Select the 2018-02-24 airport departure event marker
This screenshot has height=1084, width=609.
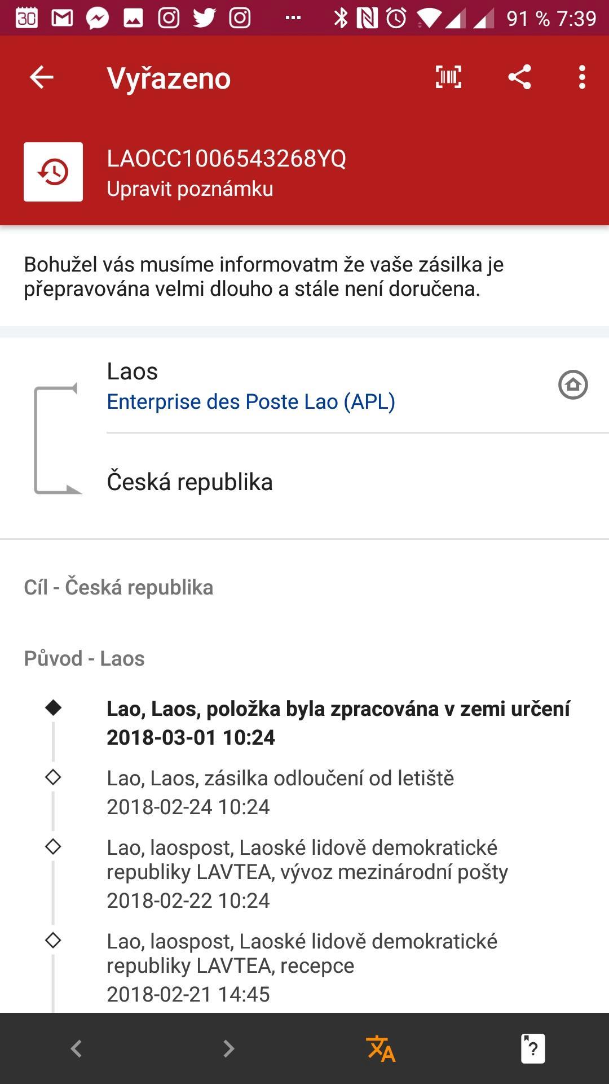click(53, 777)
